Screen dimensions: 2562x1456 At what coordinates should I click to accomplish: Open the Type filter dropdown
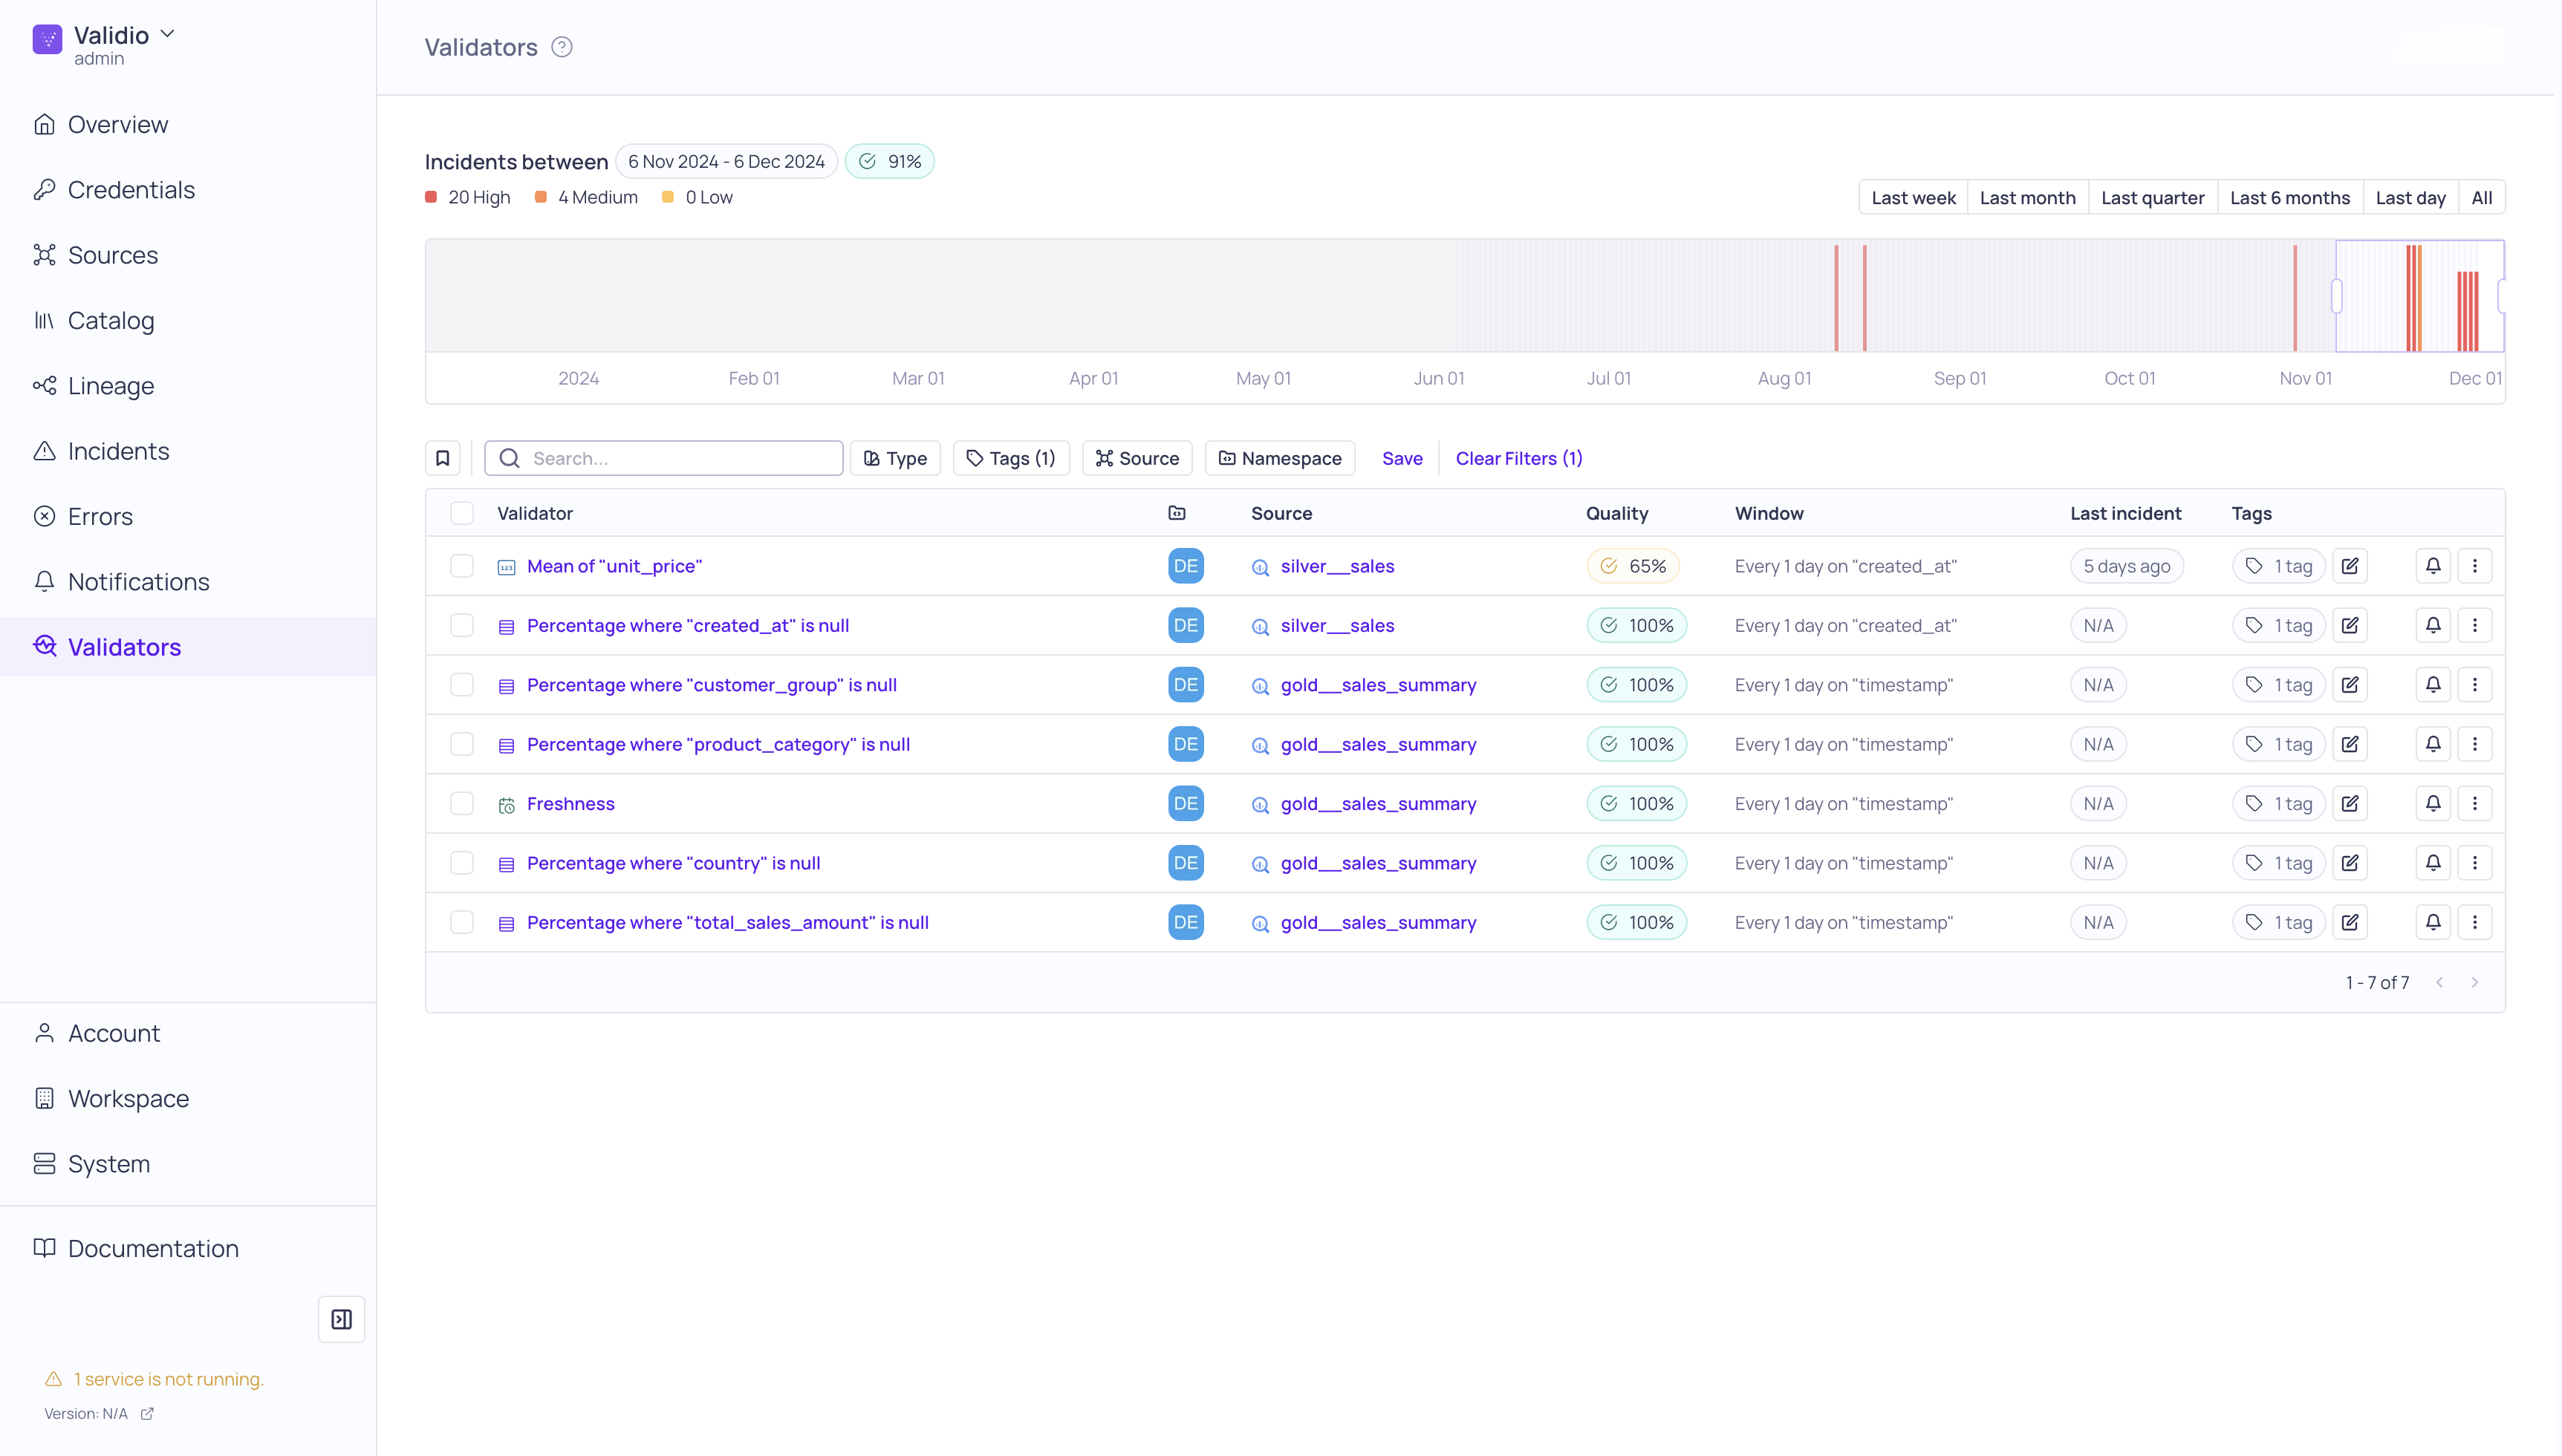895,458
